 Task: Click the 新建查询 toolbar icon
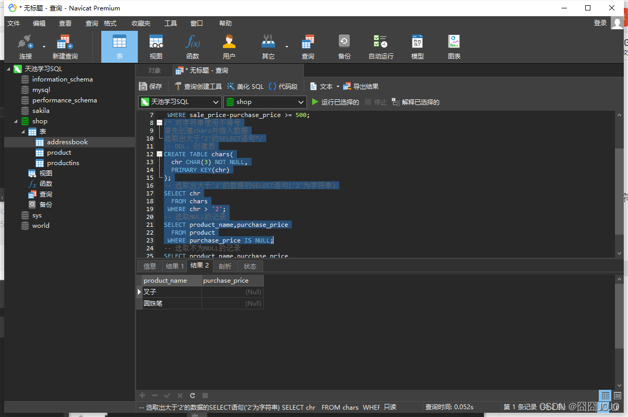point(65,47)
